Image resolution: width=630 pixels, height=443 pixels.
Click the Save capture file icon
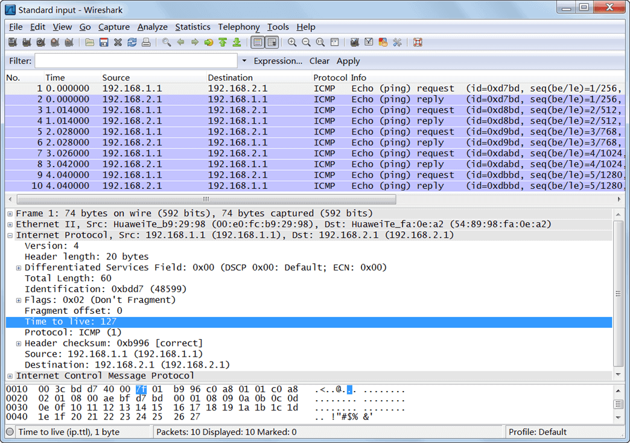click(x=103, y=42)
